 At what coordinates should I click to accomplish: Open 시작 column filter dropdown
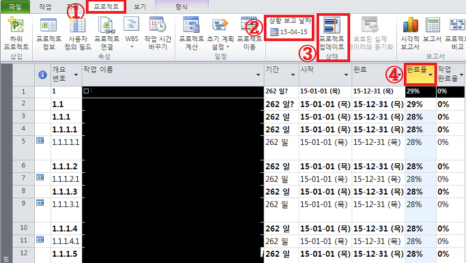pos(346,74)
